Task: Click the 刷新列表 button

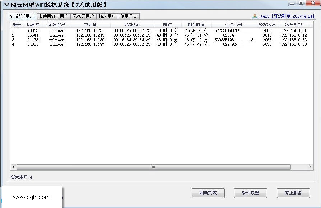Action: pos(208,193)
